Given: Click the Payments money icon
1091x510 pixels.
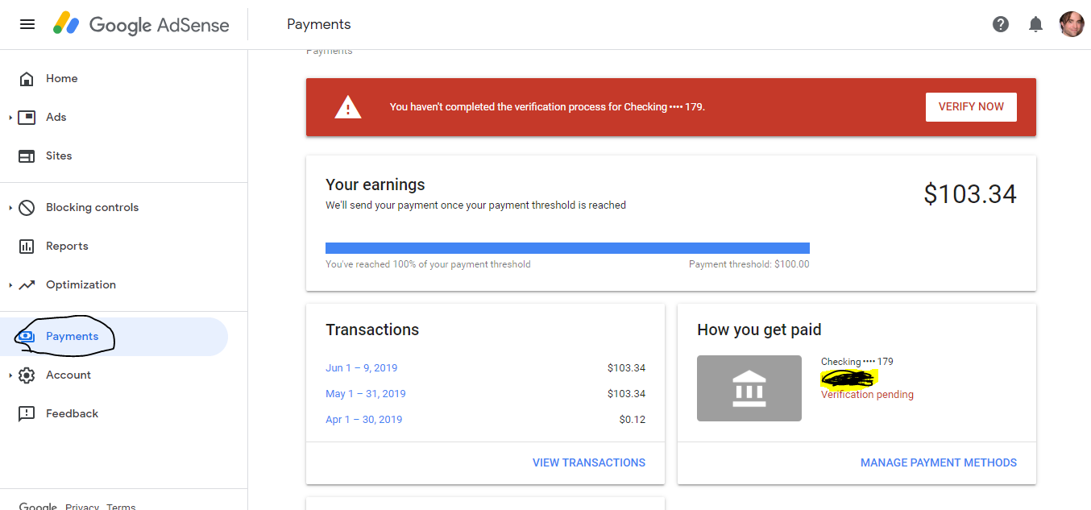Looking at the screenshot, I should [27, 336].
